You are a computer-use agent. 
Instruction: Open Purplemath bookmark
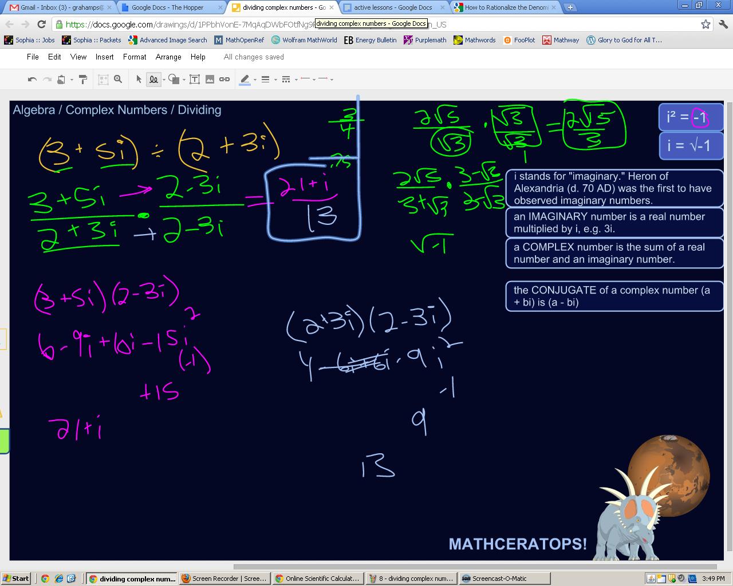(x=425, y=40)
